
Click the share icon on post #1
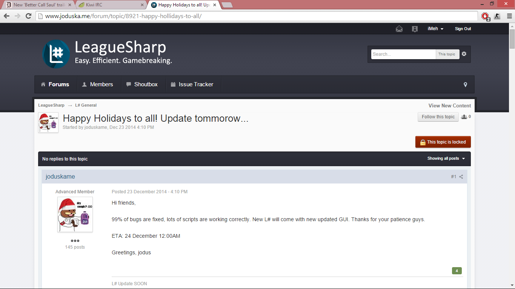click(461, 177)
